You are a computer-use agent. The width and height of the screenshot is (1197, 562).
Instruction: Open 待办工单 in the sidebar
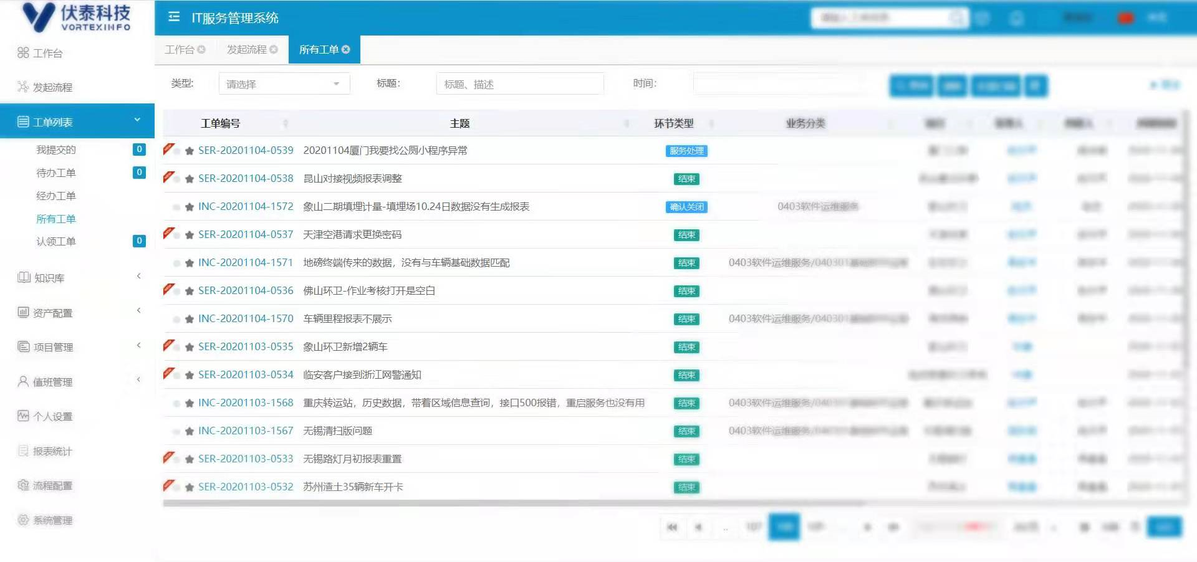pos(56,173)
